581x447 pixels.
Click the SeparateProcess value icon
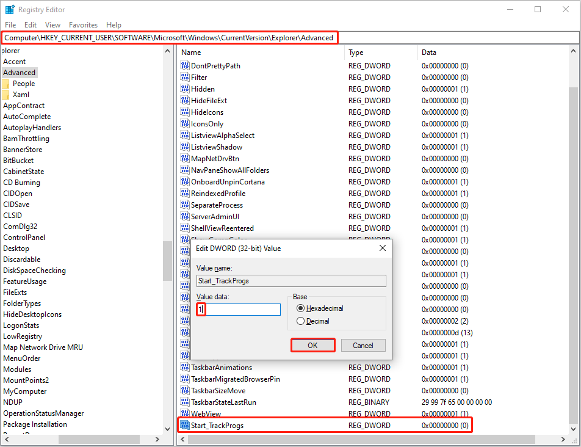coord(185,205)
